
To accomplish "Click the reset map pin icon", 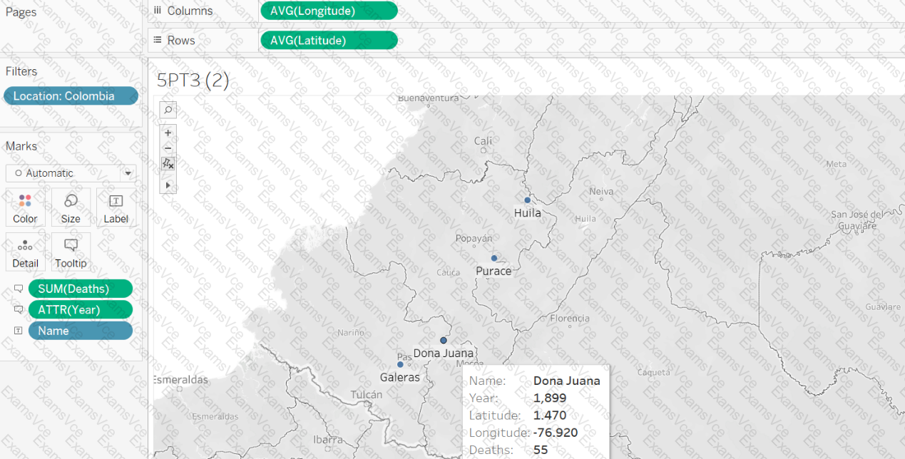I will coord(168,164).
